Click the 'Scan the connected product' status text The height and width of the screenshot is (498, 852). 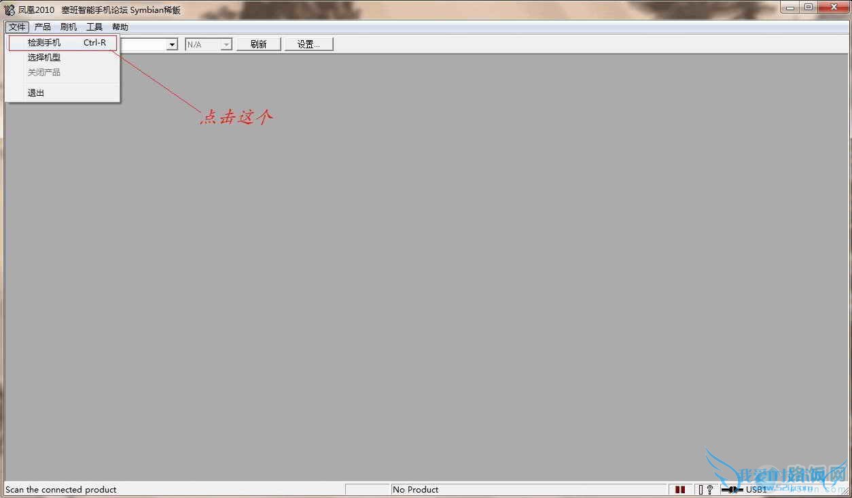(61, 490)
